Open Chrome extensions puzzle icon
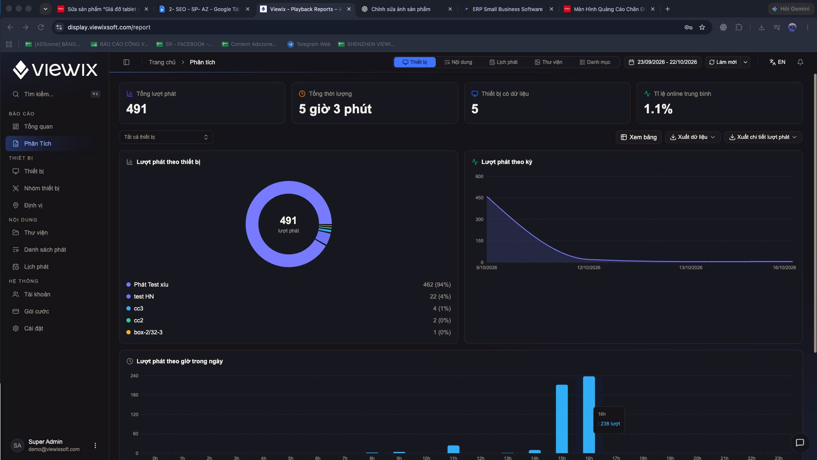The image size is (817, 460). click(739, 27)
